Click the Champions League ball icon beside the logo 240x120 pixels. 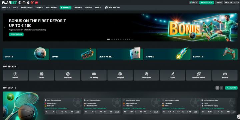tap(20, 3)
